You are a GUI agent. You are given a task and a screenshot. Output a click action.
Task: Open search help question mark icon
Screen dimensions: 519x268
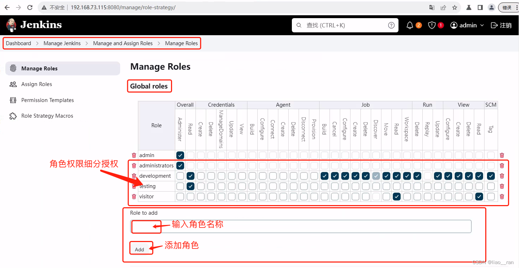pyautogui.click(x=391, y=25)
